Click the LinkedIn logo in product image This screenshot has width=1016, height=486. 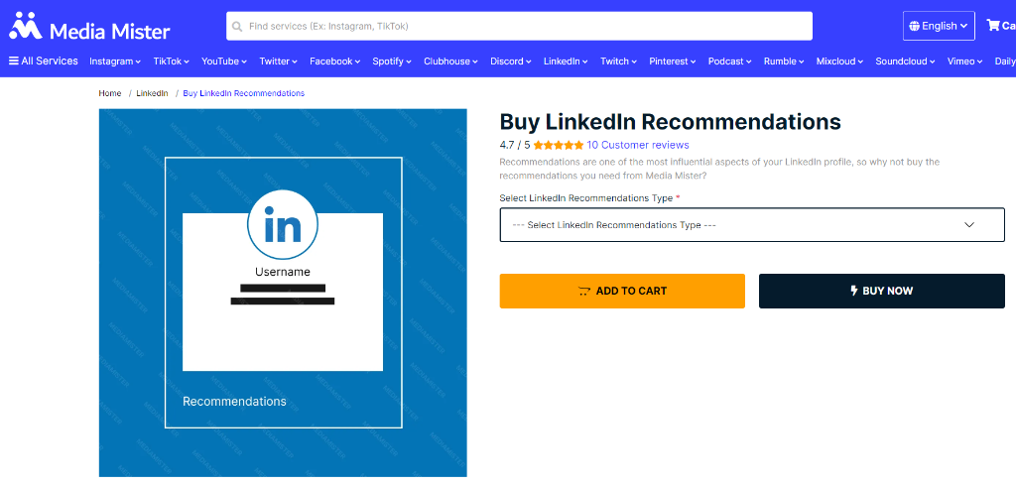pyautogui.click(x=283, y=225)
